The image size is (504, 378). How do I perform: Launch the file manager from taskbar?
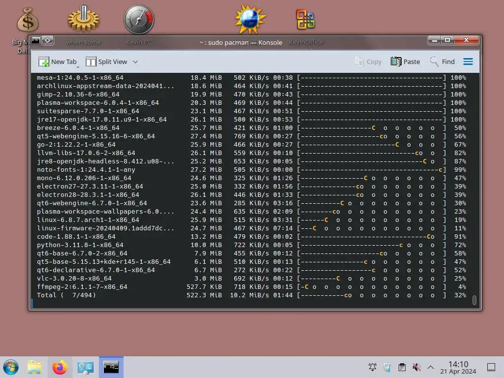point(34,367)
